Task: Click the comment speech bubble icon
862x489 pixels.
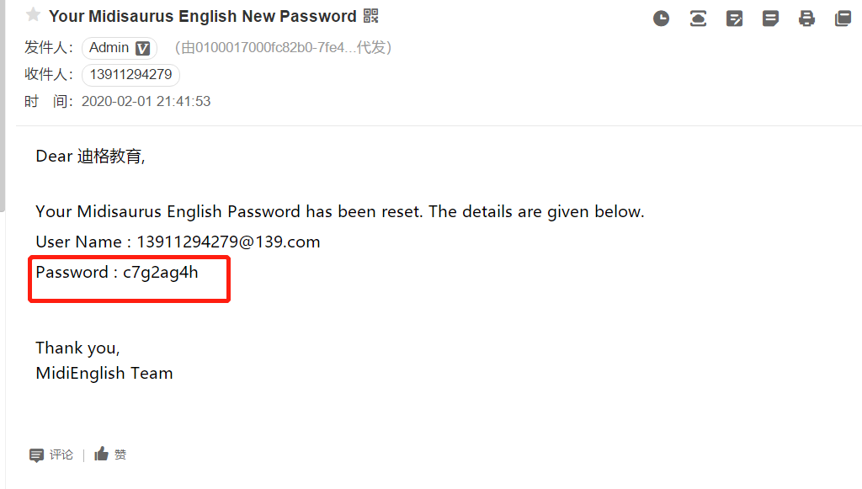Action: click(x=36, y=455)
